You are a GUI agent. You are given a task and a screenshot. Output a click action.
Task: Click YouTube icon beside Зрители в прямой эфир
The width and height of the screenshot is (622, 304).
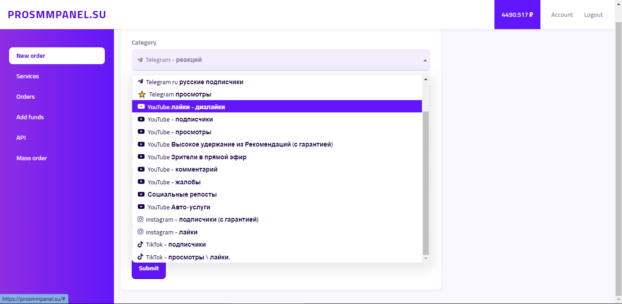point(141,157)
